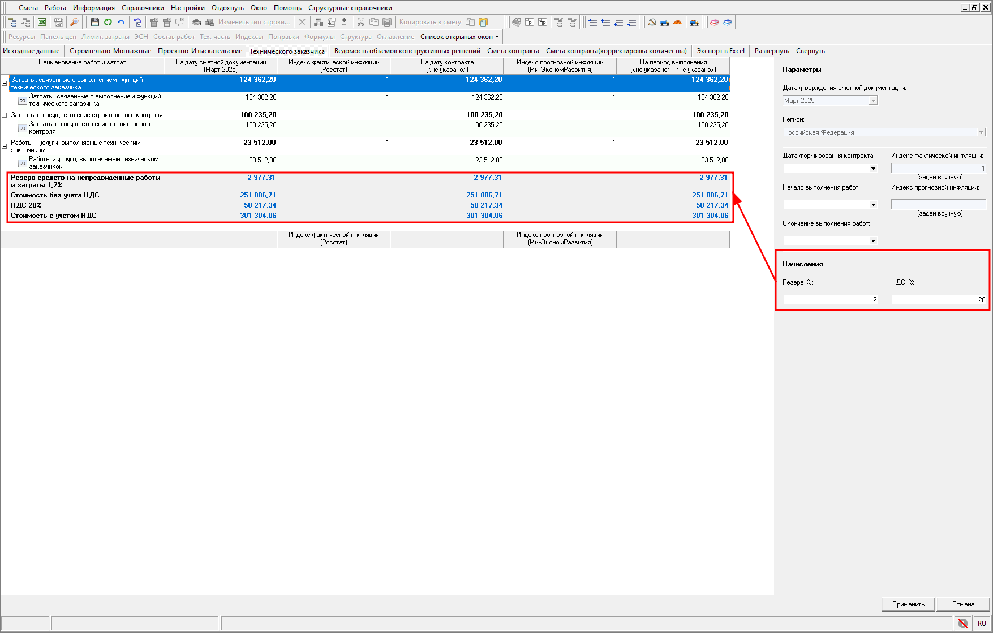Open the Дата формирования контракта dropdown

tap(873, 169)
